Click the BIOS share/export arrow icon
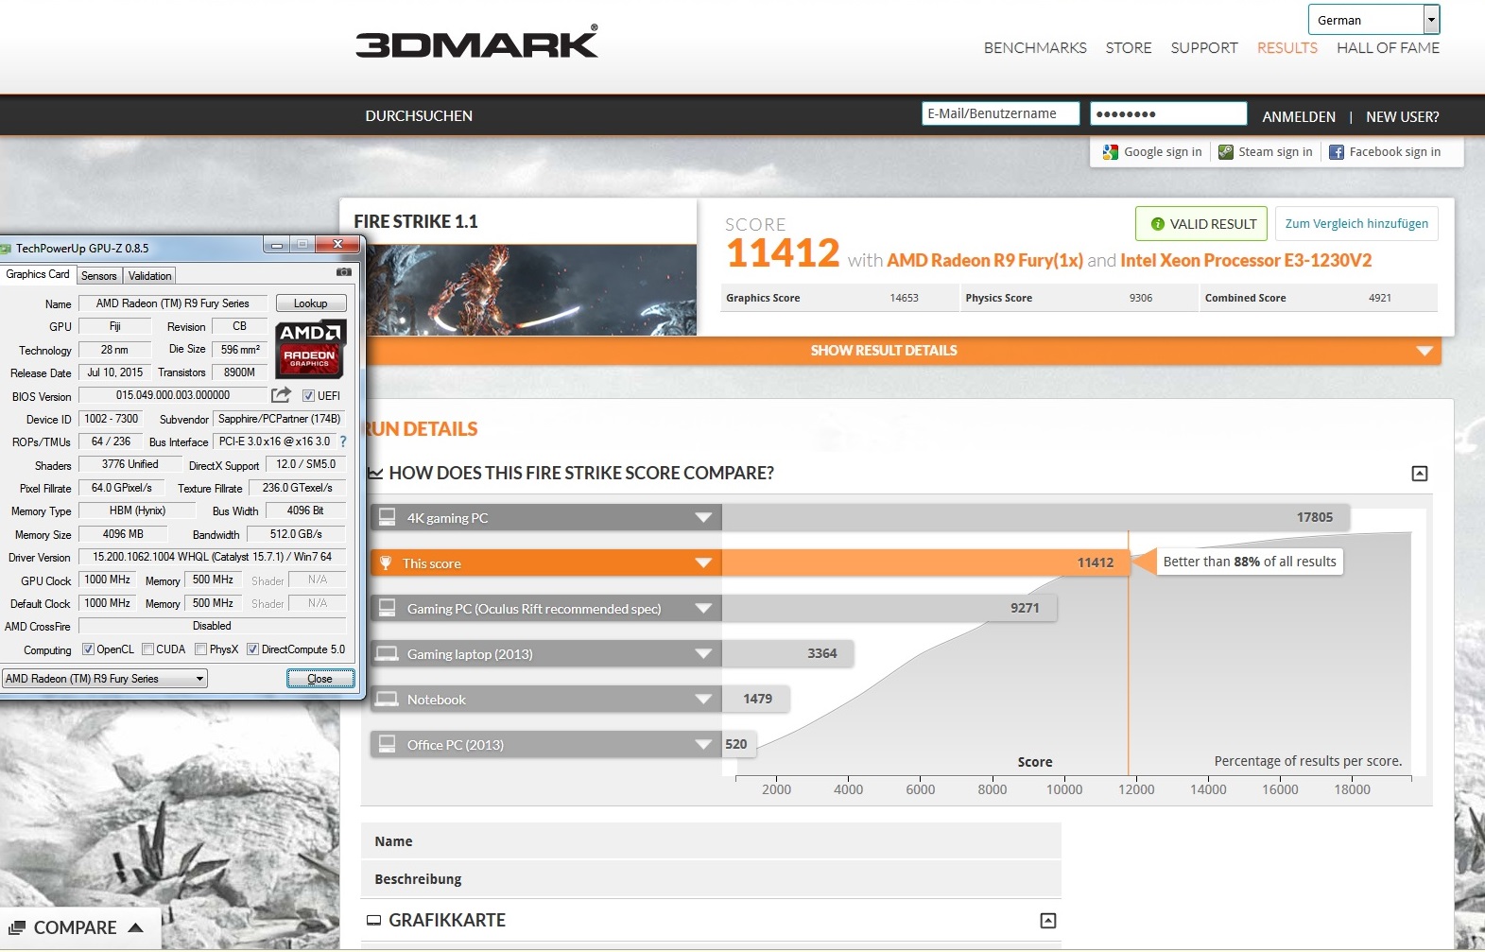 (x=281, y=395)
